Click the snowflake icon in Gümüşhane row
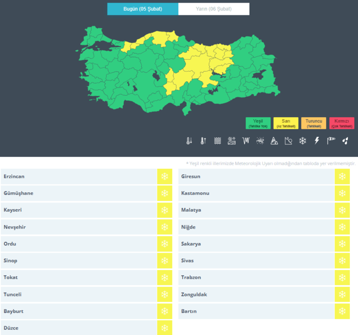 (165, 193)
